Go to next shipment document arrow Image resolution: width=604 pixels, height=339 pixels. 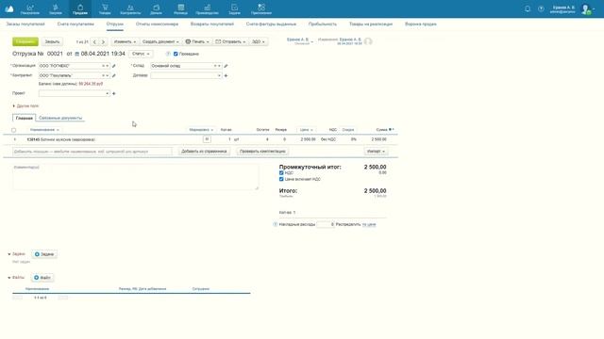click(x=103, y=41)
